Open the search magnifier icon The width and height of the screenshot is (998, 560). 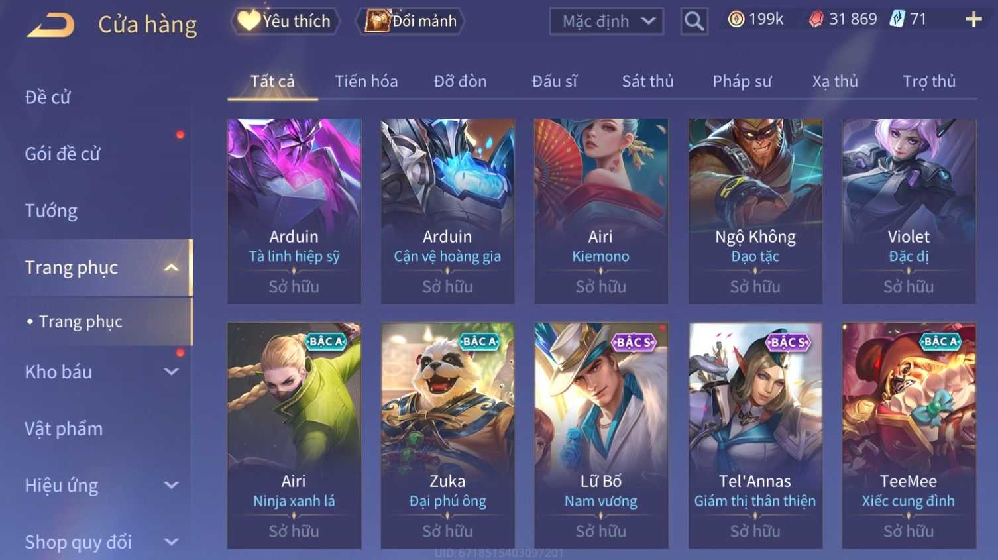694,21
